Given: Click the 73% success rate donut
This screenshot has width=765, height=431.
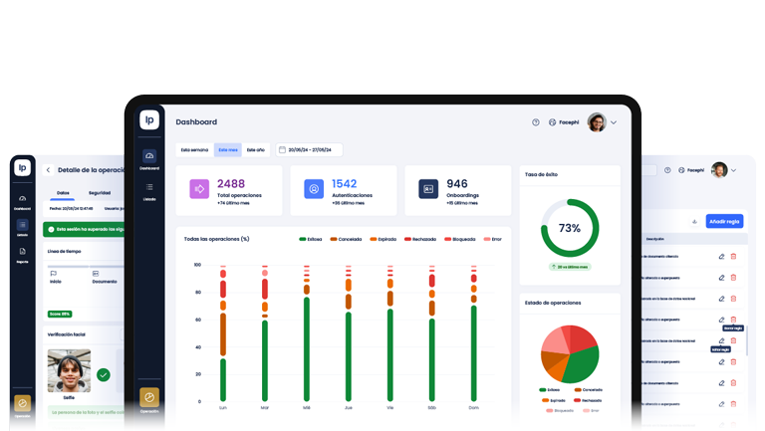Looking at the screenshot, I should coord(570,228).
